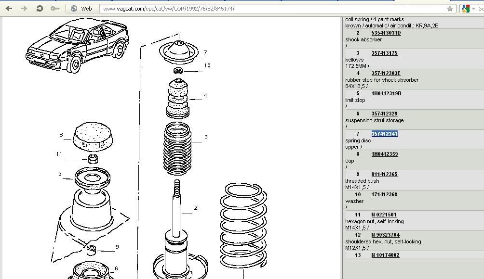This screenshot has width=484, height=279.
Task: Click the Web globe badge in address bar
Action: pyautogui.click(x=81, y=9)
